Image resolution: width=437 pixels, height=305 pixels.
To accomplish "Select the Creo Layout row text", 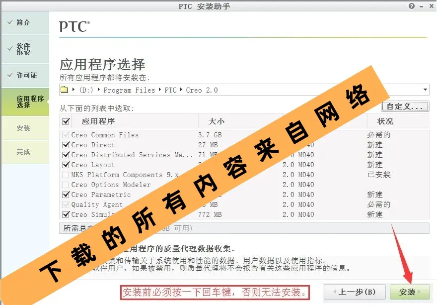I will point(93,165).
